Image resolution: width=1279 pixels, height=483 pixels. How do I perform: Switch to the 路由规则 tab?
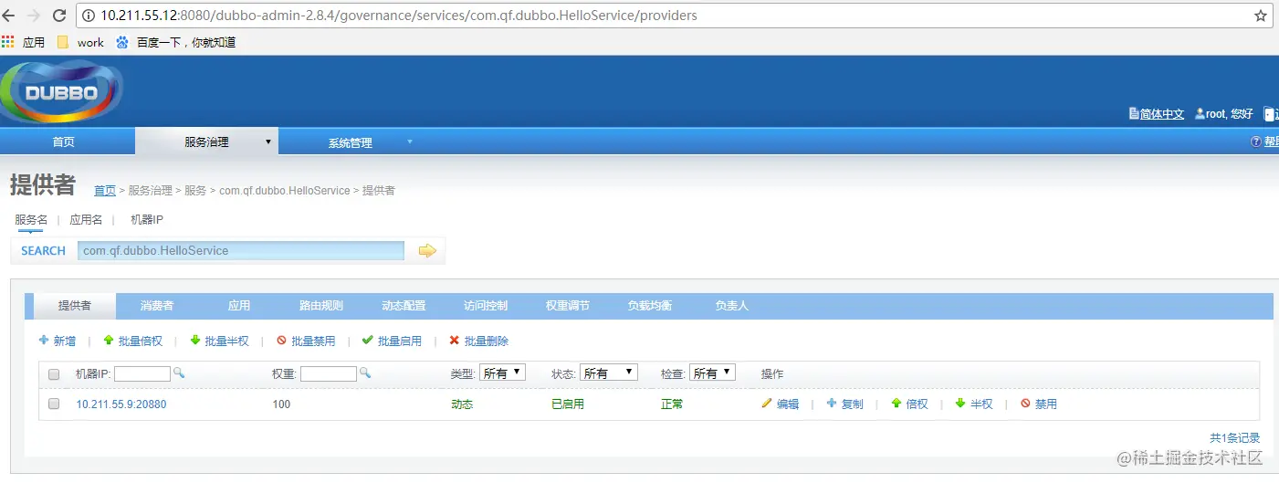pos(321,306)
